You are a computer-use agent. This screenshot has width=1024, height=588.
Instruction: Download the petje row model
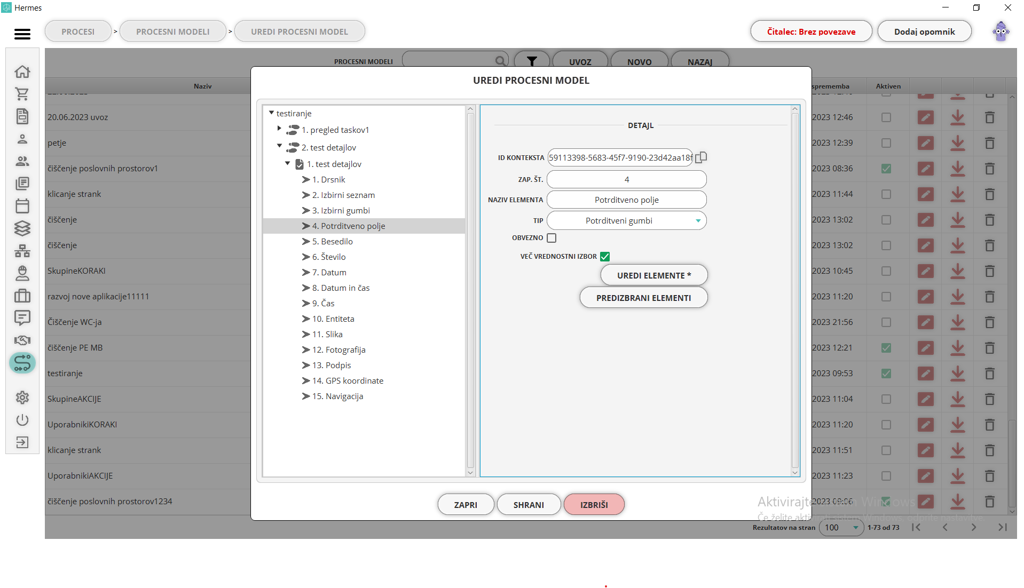click(x=958, y=143)
